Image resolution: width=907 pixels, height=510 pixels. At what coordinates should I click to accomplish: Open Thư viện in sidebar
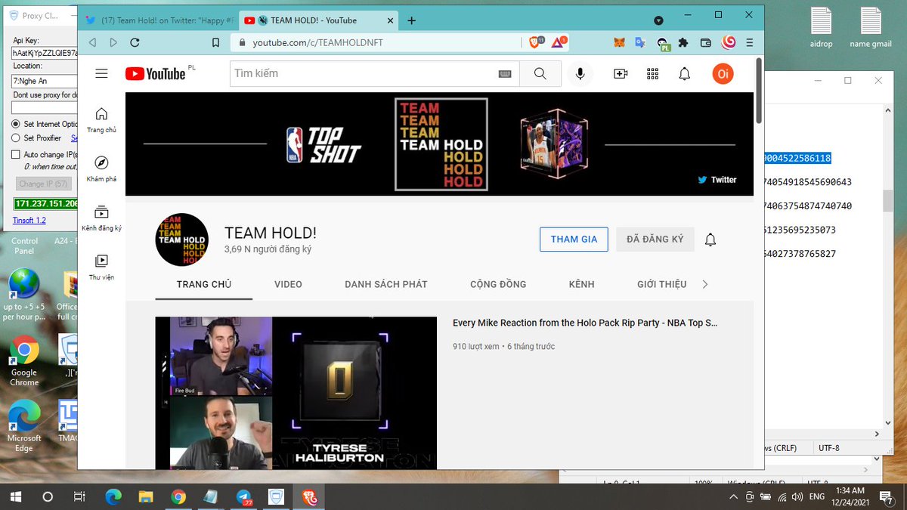pos(101,267)
